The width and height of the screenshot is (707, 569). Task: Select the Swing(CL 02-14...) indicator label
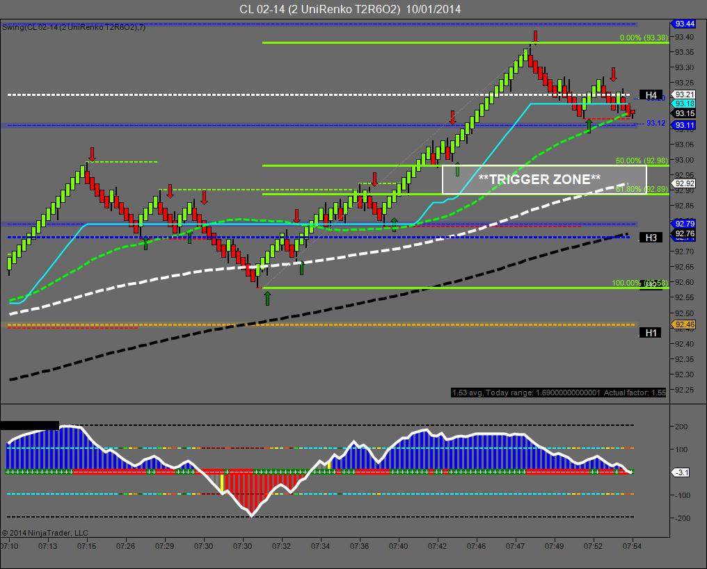[x=74, y=28]
